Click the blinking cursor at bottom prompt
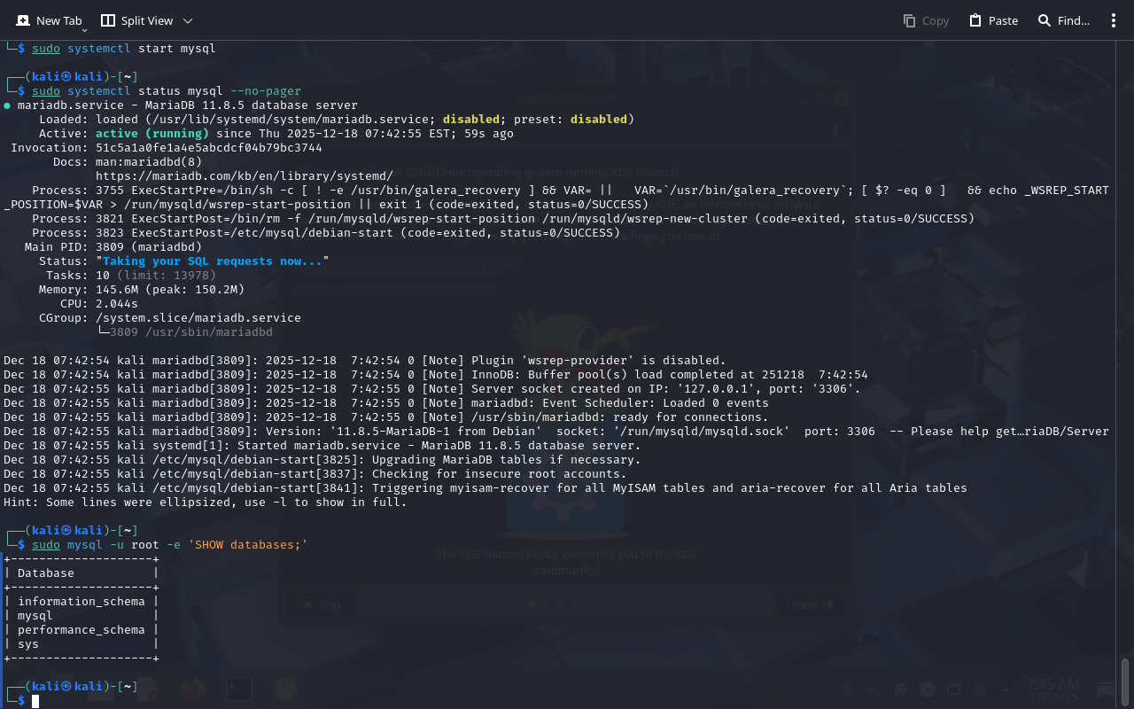This screenshot has height=709, width=1134. click(36, 701)
